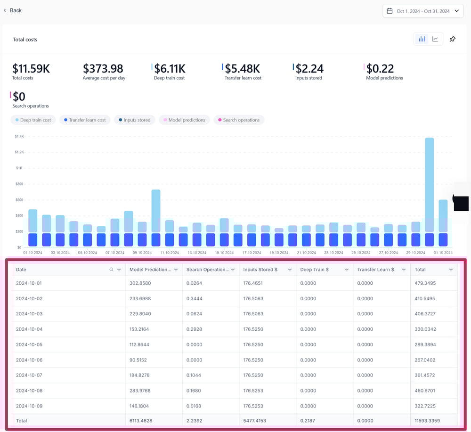Open filter for Search Operations column
Viewport: 471px width, 432px height.
[233, 270]
